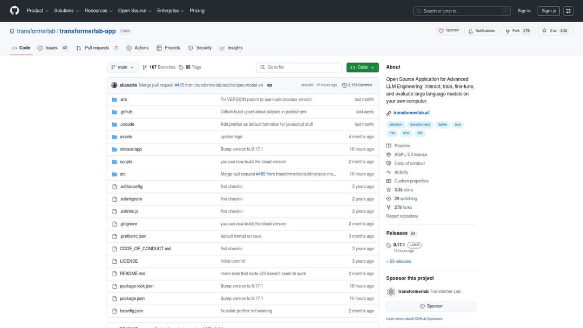
Task: Open the transformerlab.ai website link
Action: click(411, 113)
